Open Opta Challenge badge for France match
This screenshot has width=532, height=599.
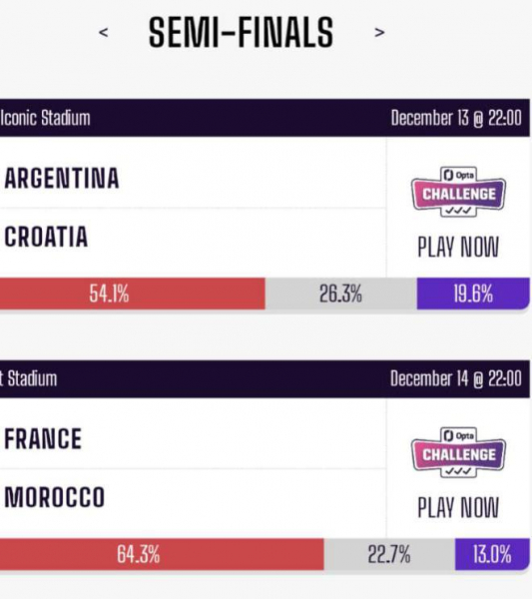tap(458, 452)
